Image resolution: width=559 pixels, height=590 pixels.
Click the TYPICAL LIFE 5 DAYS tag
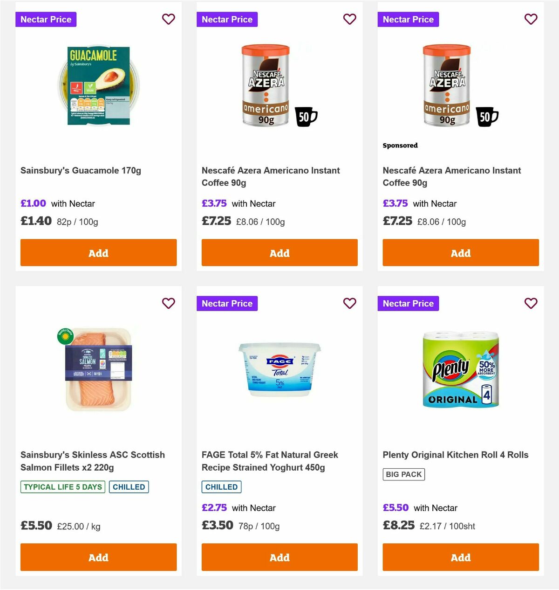62,486
